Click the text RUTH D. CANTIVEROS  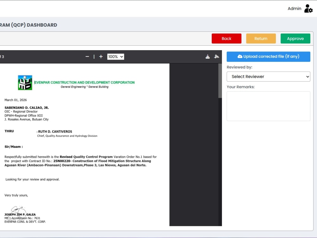pyautogui.click(x=55, y=132)
